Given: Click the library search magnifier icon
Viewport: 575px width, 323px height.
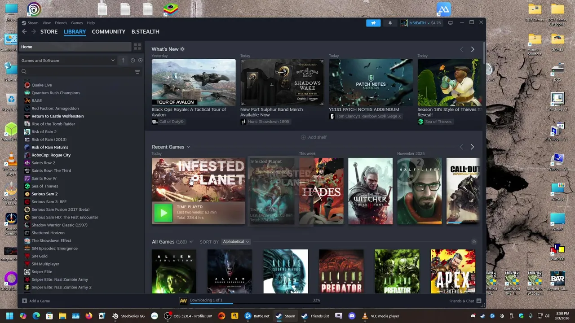Looking at the screenshot, I should tap(24, 72).
